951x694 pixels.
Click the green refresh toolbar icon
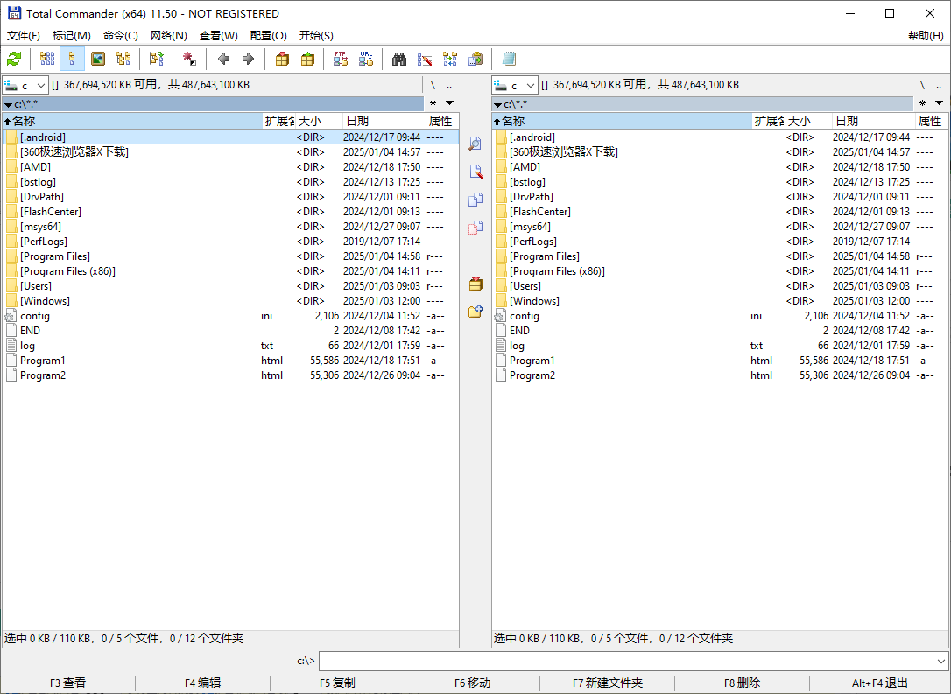coord(14,59)
